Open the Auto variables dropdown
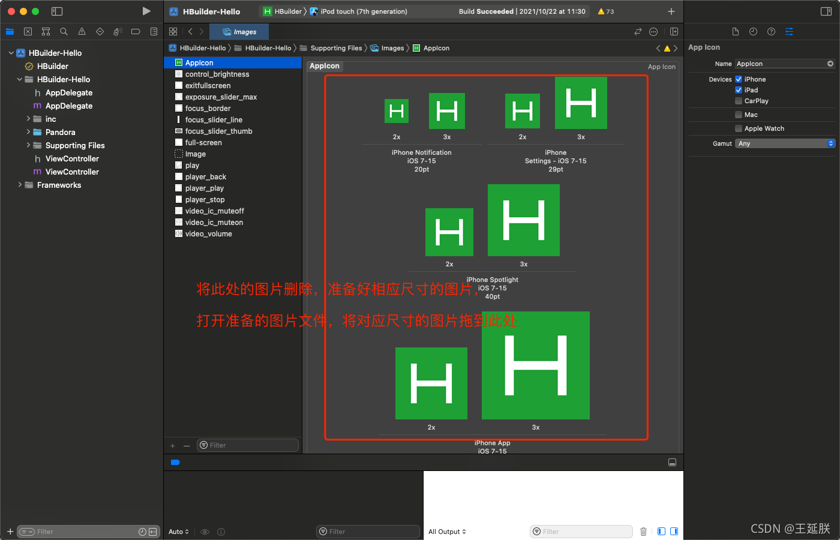 (x=179, y=532)
